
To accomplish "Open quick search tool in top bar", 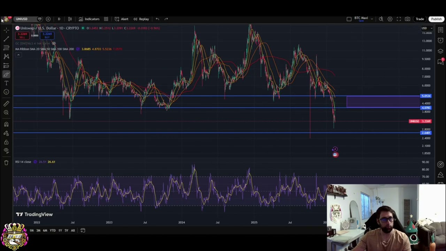I will click(381, 19).
